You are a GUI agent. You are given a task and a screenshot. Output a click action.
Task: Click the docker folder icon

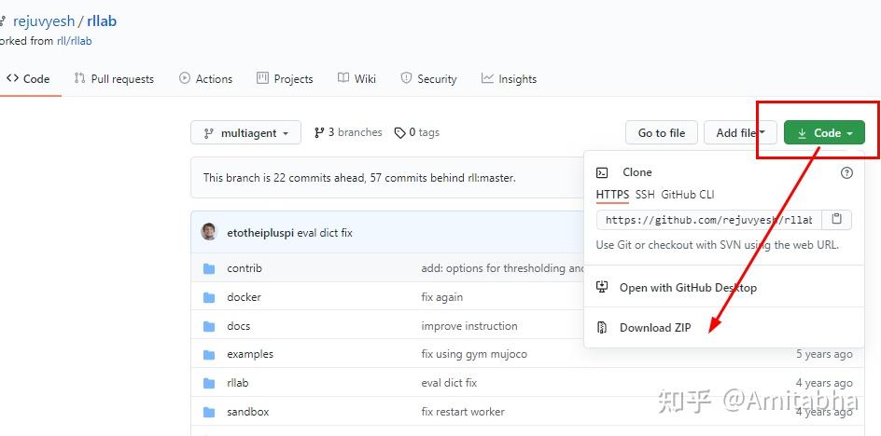[209, 297]
